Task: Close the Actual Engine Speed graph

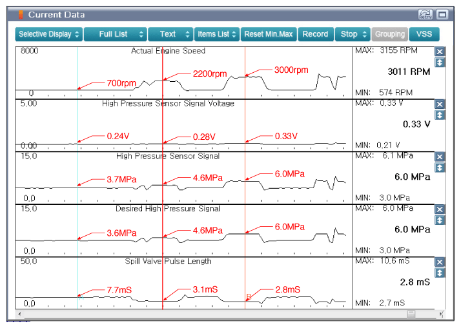Action: [440, 52]
